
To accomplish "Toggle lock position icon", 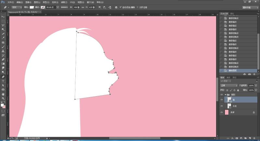I will coord(234,90).
